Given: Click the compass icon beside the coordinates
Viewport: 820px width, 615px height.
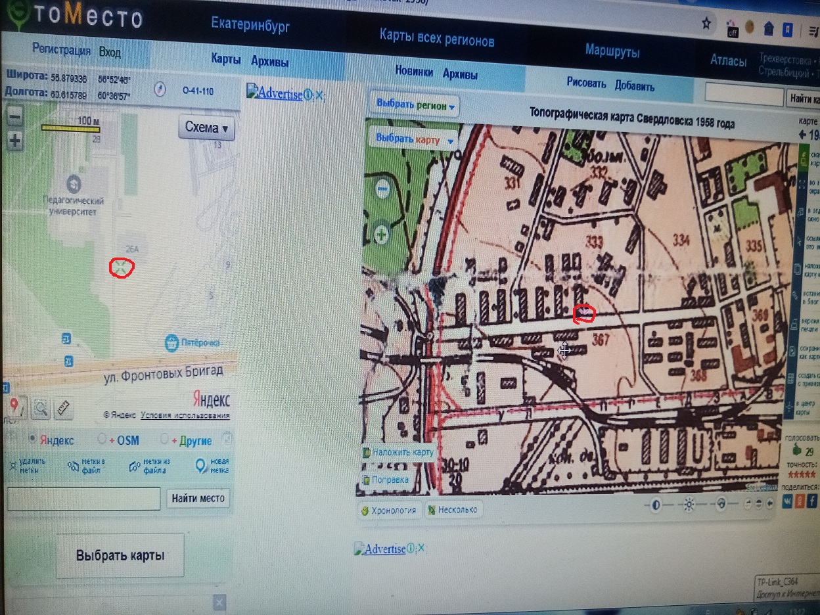Looking at the screenshot, I should (x=160, y=89).
